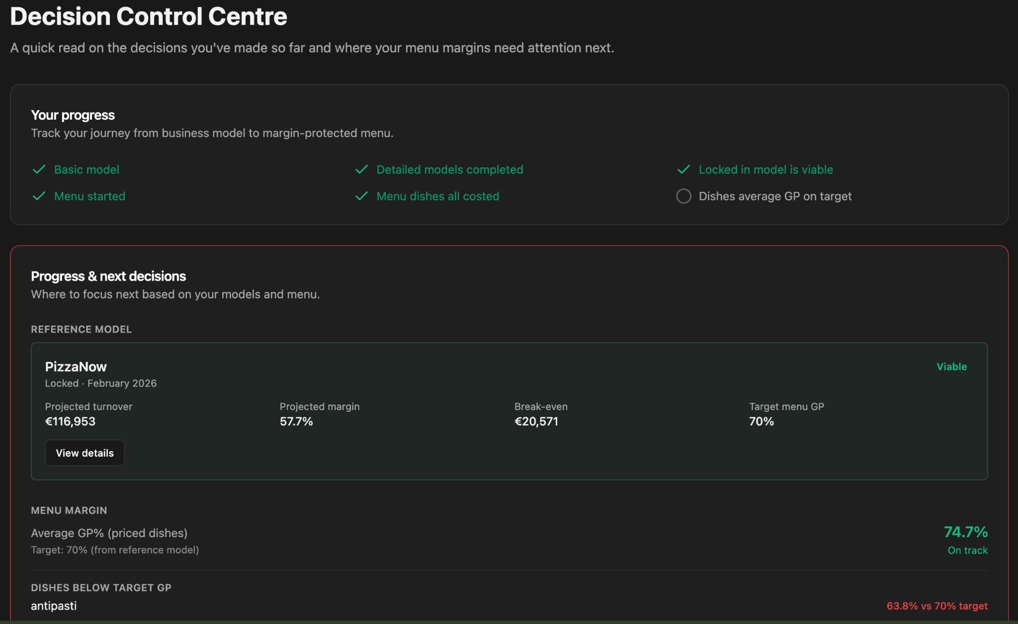Select the Menu Margin section header

69,510
